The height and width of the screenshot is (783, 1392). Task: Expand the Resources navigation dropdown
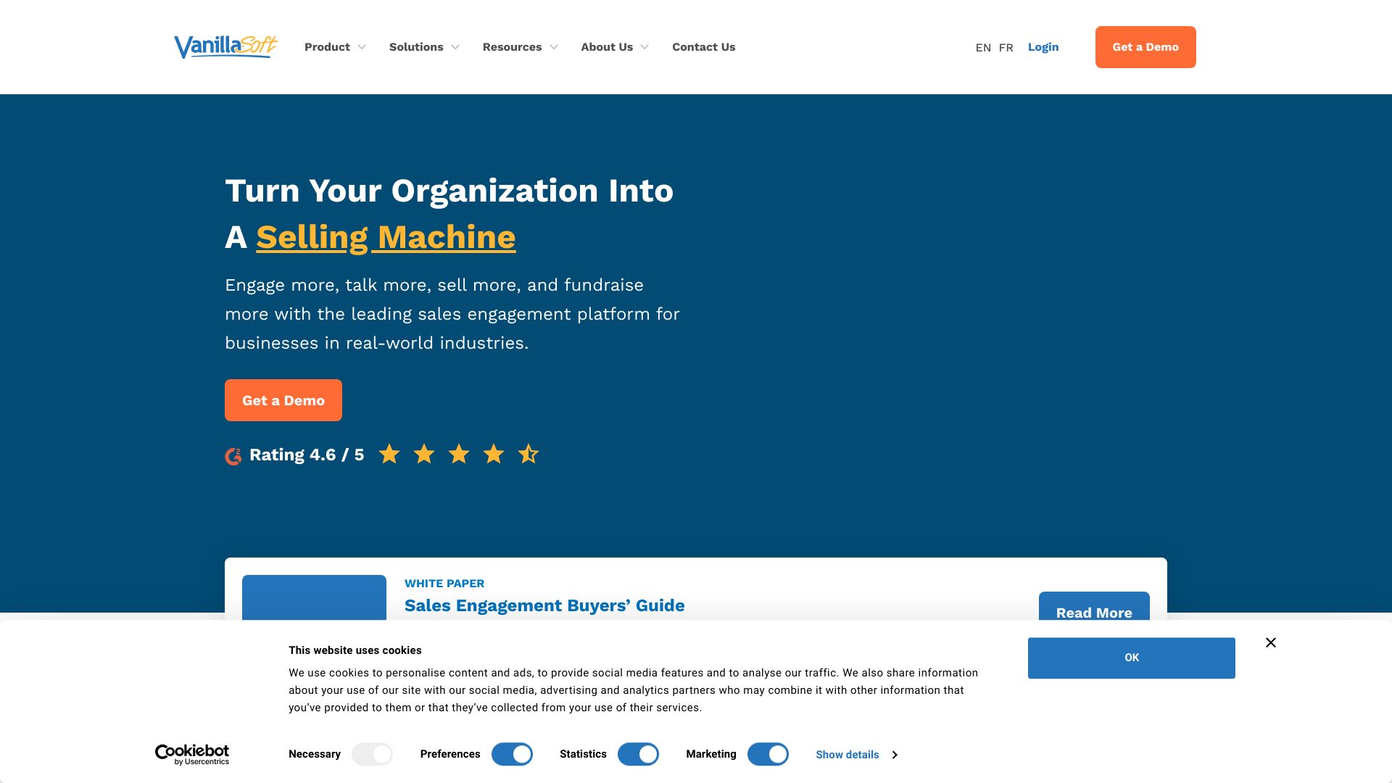520,47
